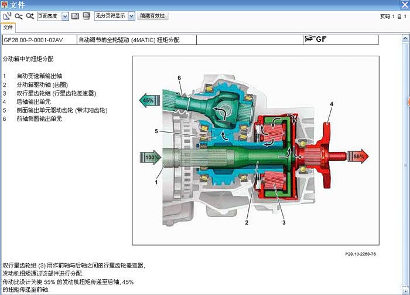Click the image reference P28.10-2268-76
The image size is (410, 295).
pyautogui.click(x=360, y=254)
